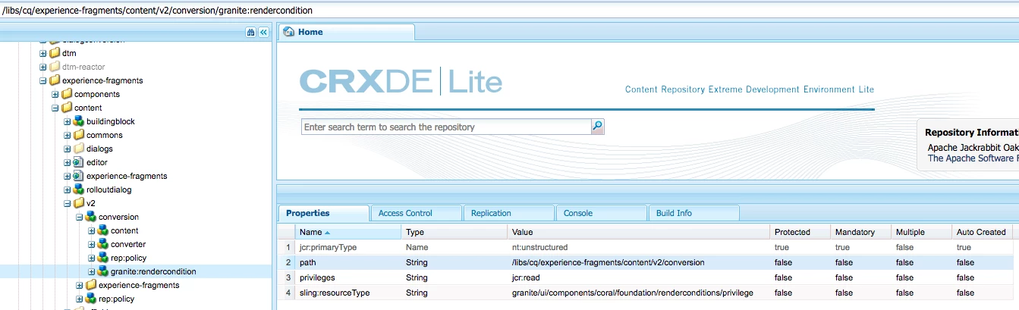Expand the converter node
Viewport: 1019px width, 310px height.
coord(92,244)
